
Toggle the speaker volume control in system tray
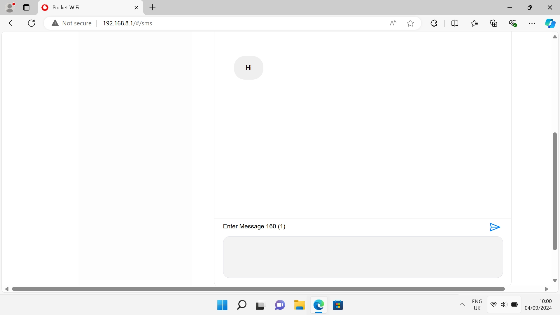pyautogui.click(x=504, y=304)
